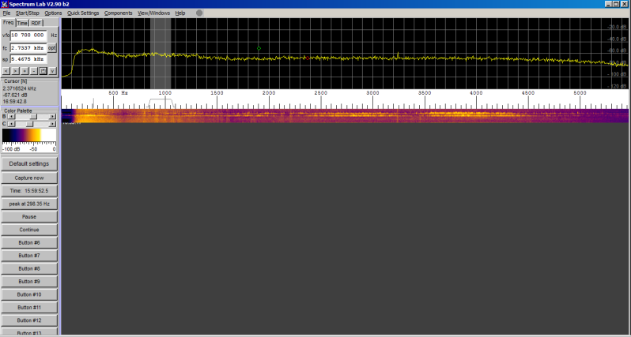Click the '-' zoom-out frequency button
Screen dimensions: 631x337
[x=34, y=71]
